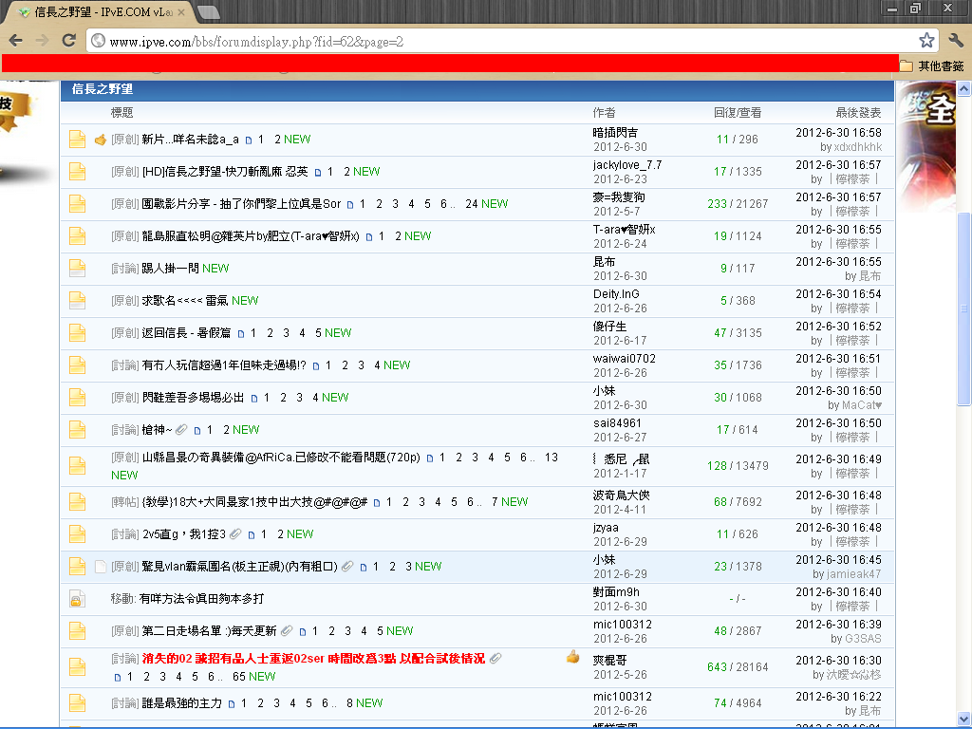This screenshot has width=972, height=729.
Task: Click the thumbs-up icon beside 新片 thread
Action: click(x=101, y=140)
